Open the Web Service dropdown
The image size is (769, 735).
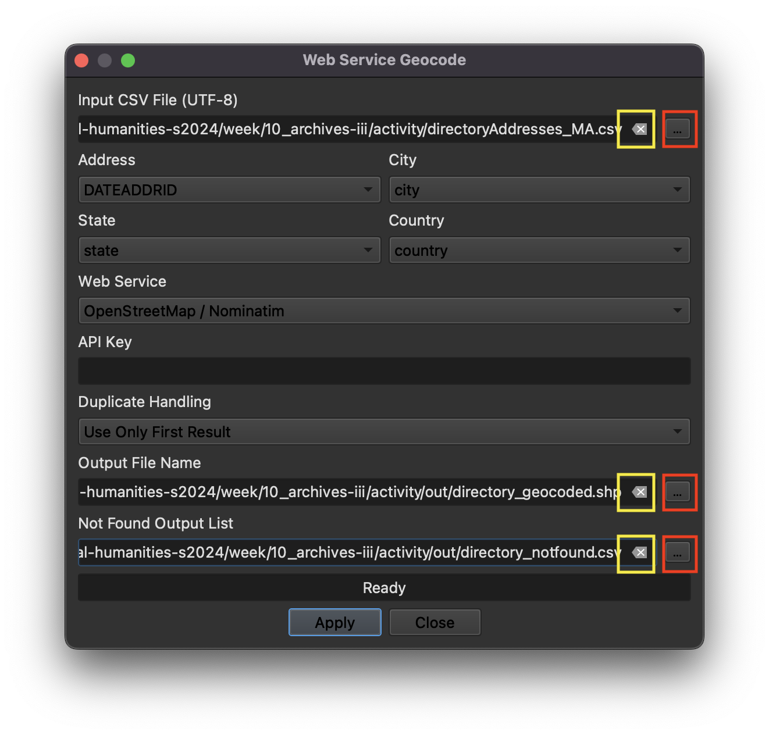(384, 311)
